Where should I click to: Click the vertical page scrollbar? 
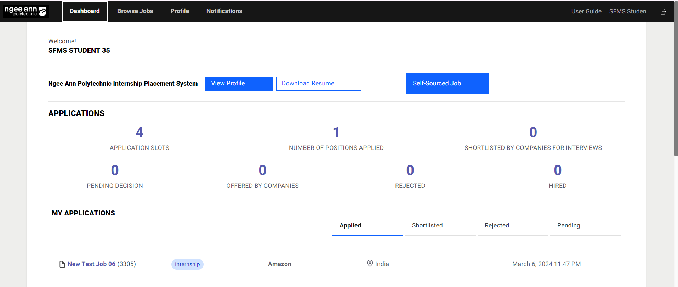[676, 89]
